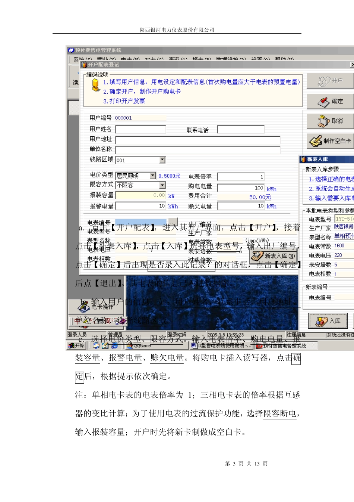Click status bar time 2005-3-8 13:59:23
This screenshot has width=354, height=502.
[x=225, y=335]
